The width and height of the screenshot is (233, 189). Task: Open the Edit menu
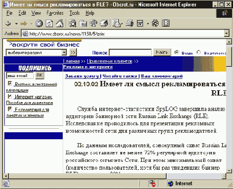(x=22, y=13)
